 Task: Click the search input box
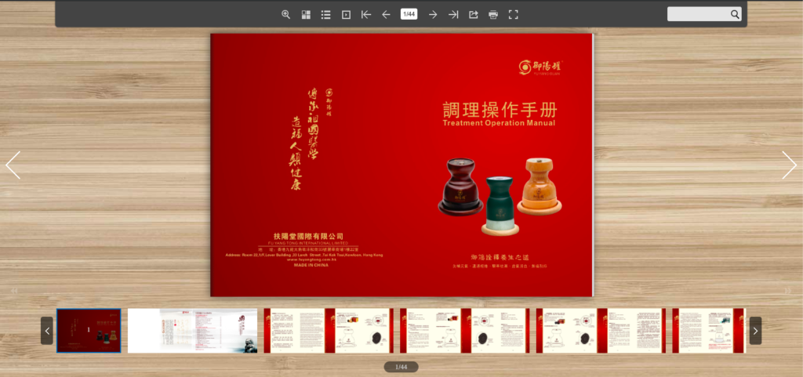(x=698, y=14)
